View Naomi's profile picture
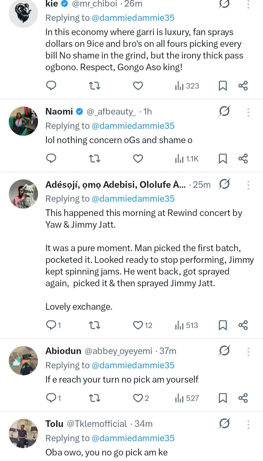The height and width of the screenshot is (461, 263). 23,121
